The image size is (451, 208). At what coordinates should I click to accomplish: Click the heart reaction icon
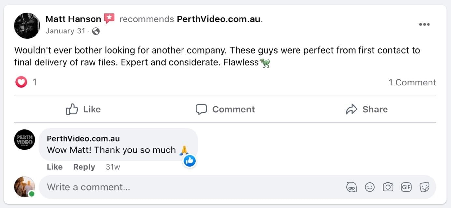[21, 82]
